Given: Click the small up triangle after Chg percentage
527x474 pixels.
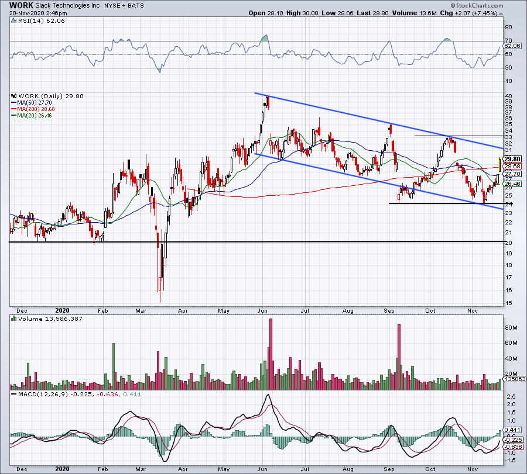Looking at the screenshot, I should point(501,13).
